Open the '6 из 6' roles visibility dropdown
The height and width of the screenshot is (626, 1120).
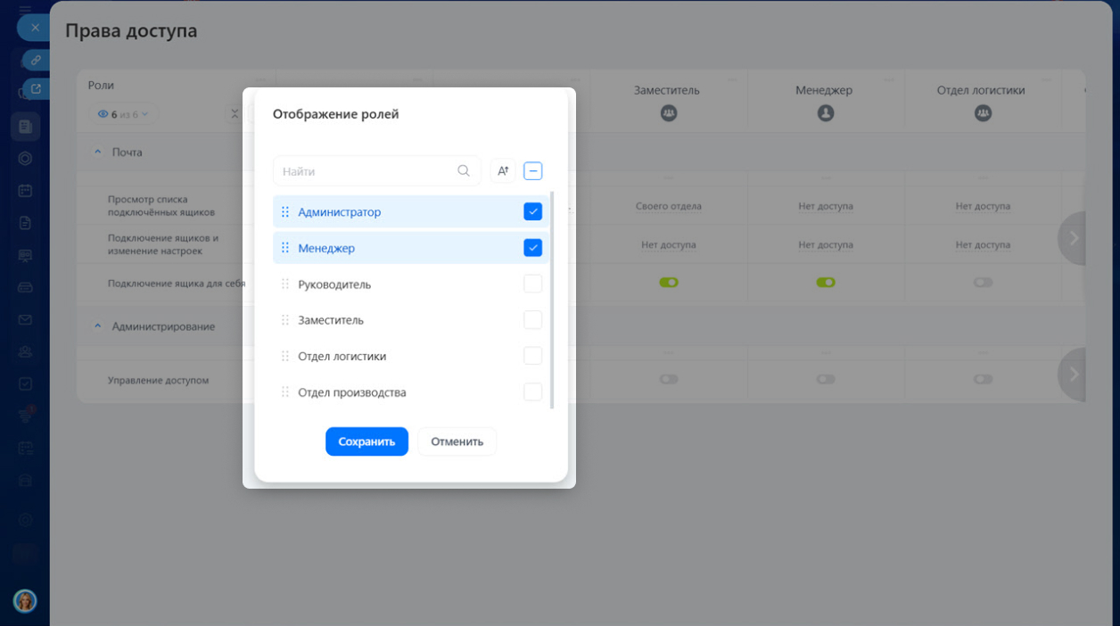point(123,114)
